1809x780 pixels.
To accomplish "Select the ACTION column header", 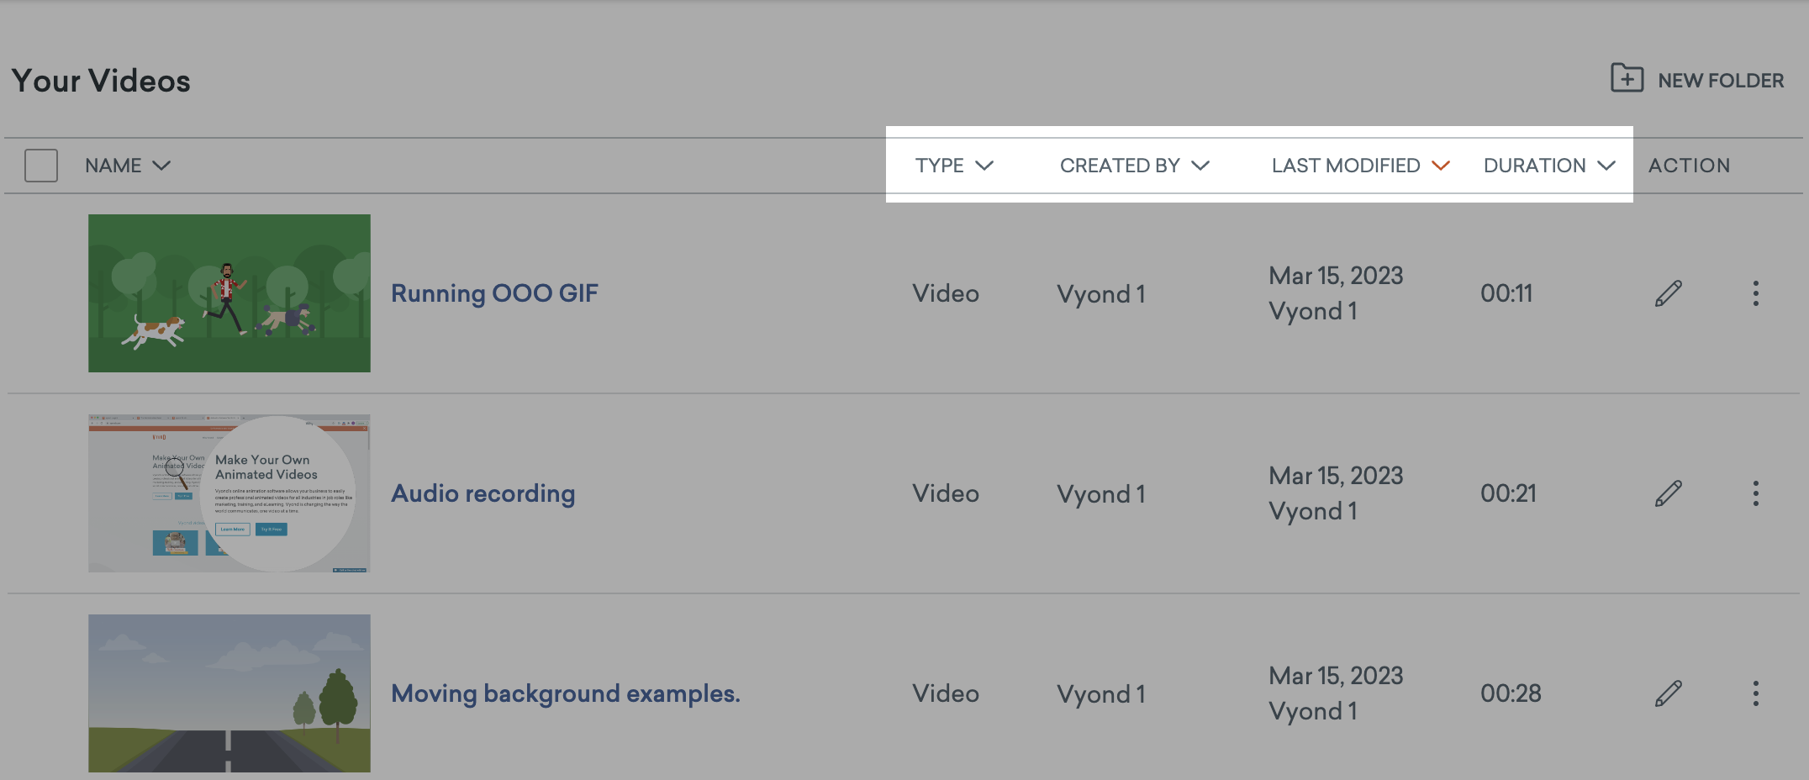I will tap(1687, 165).
